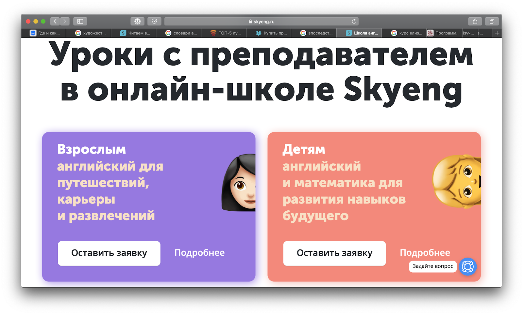Image resolution: width=523 pixels, height=315 pixels.
Task: Switch to the Купить пр tab
Action: tap(269, 33)
